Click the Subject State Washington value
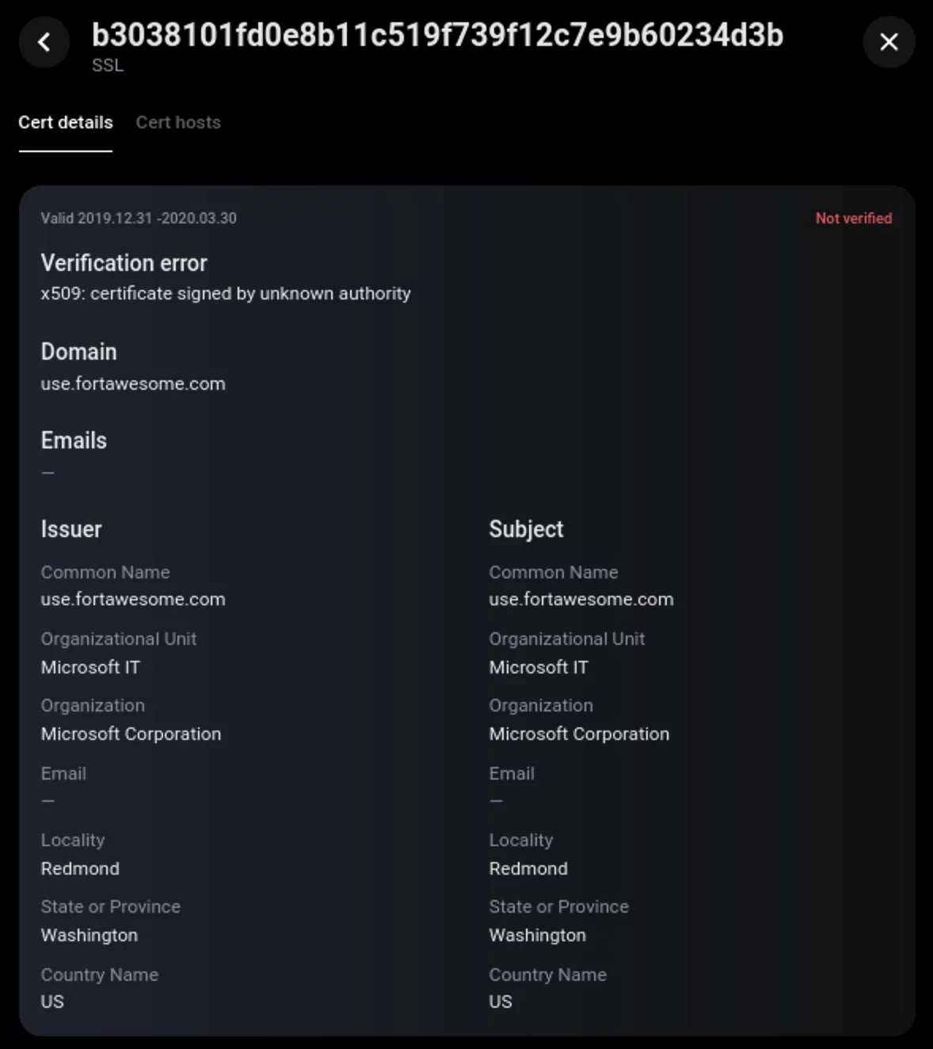Viewport: 933px width, 1049px height. pos(537,935)
